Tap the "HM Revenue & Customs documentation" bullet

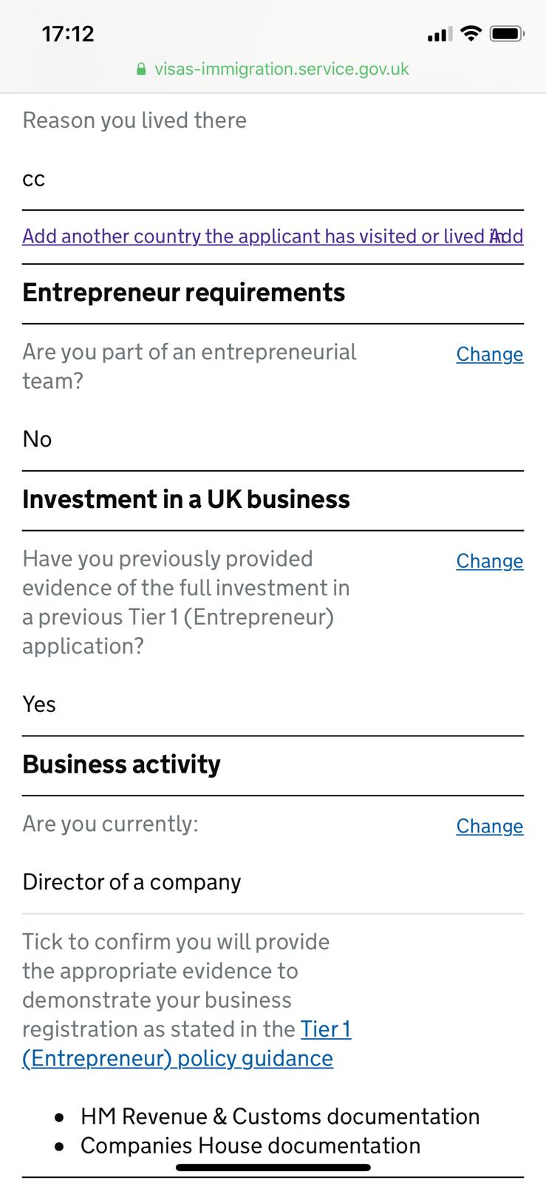pyautogui.click(x=280, y=1116)
